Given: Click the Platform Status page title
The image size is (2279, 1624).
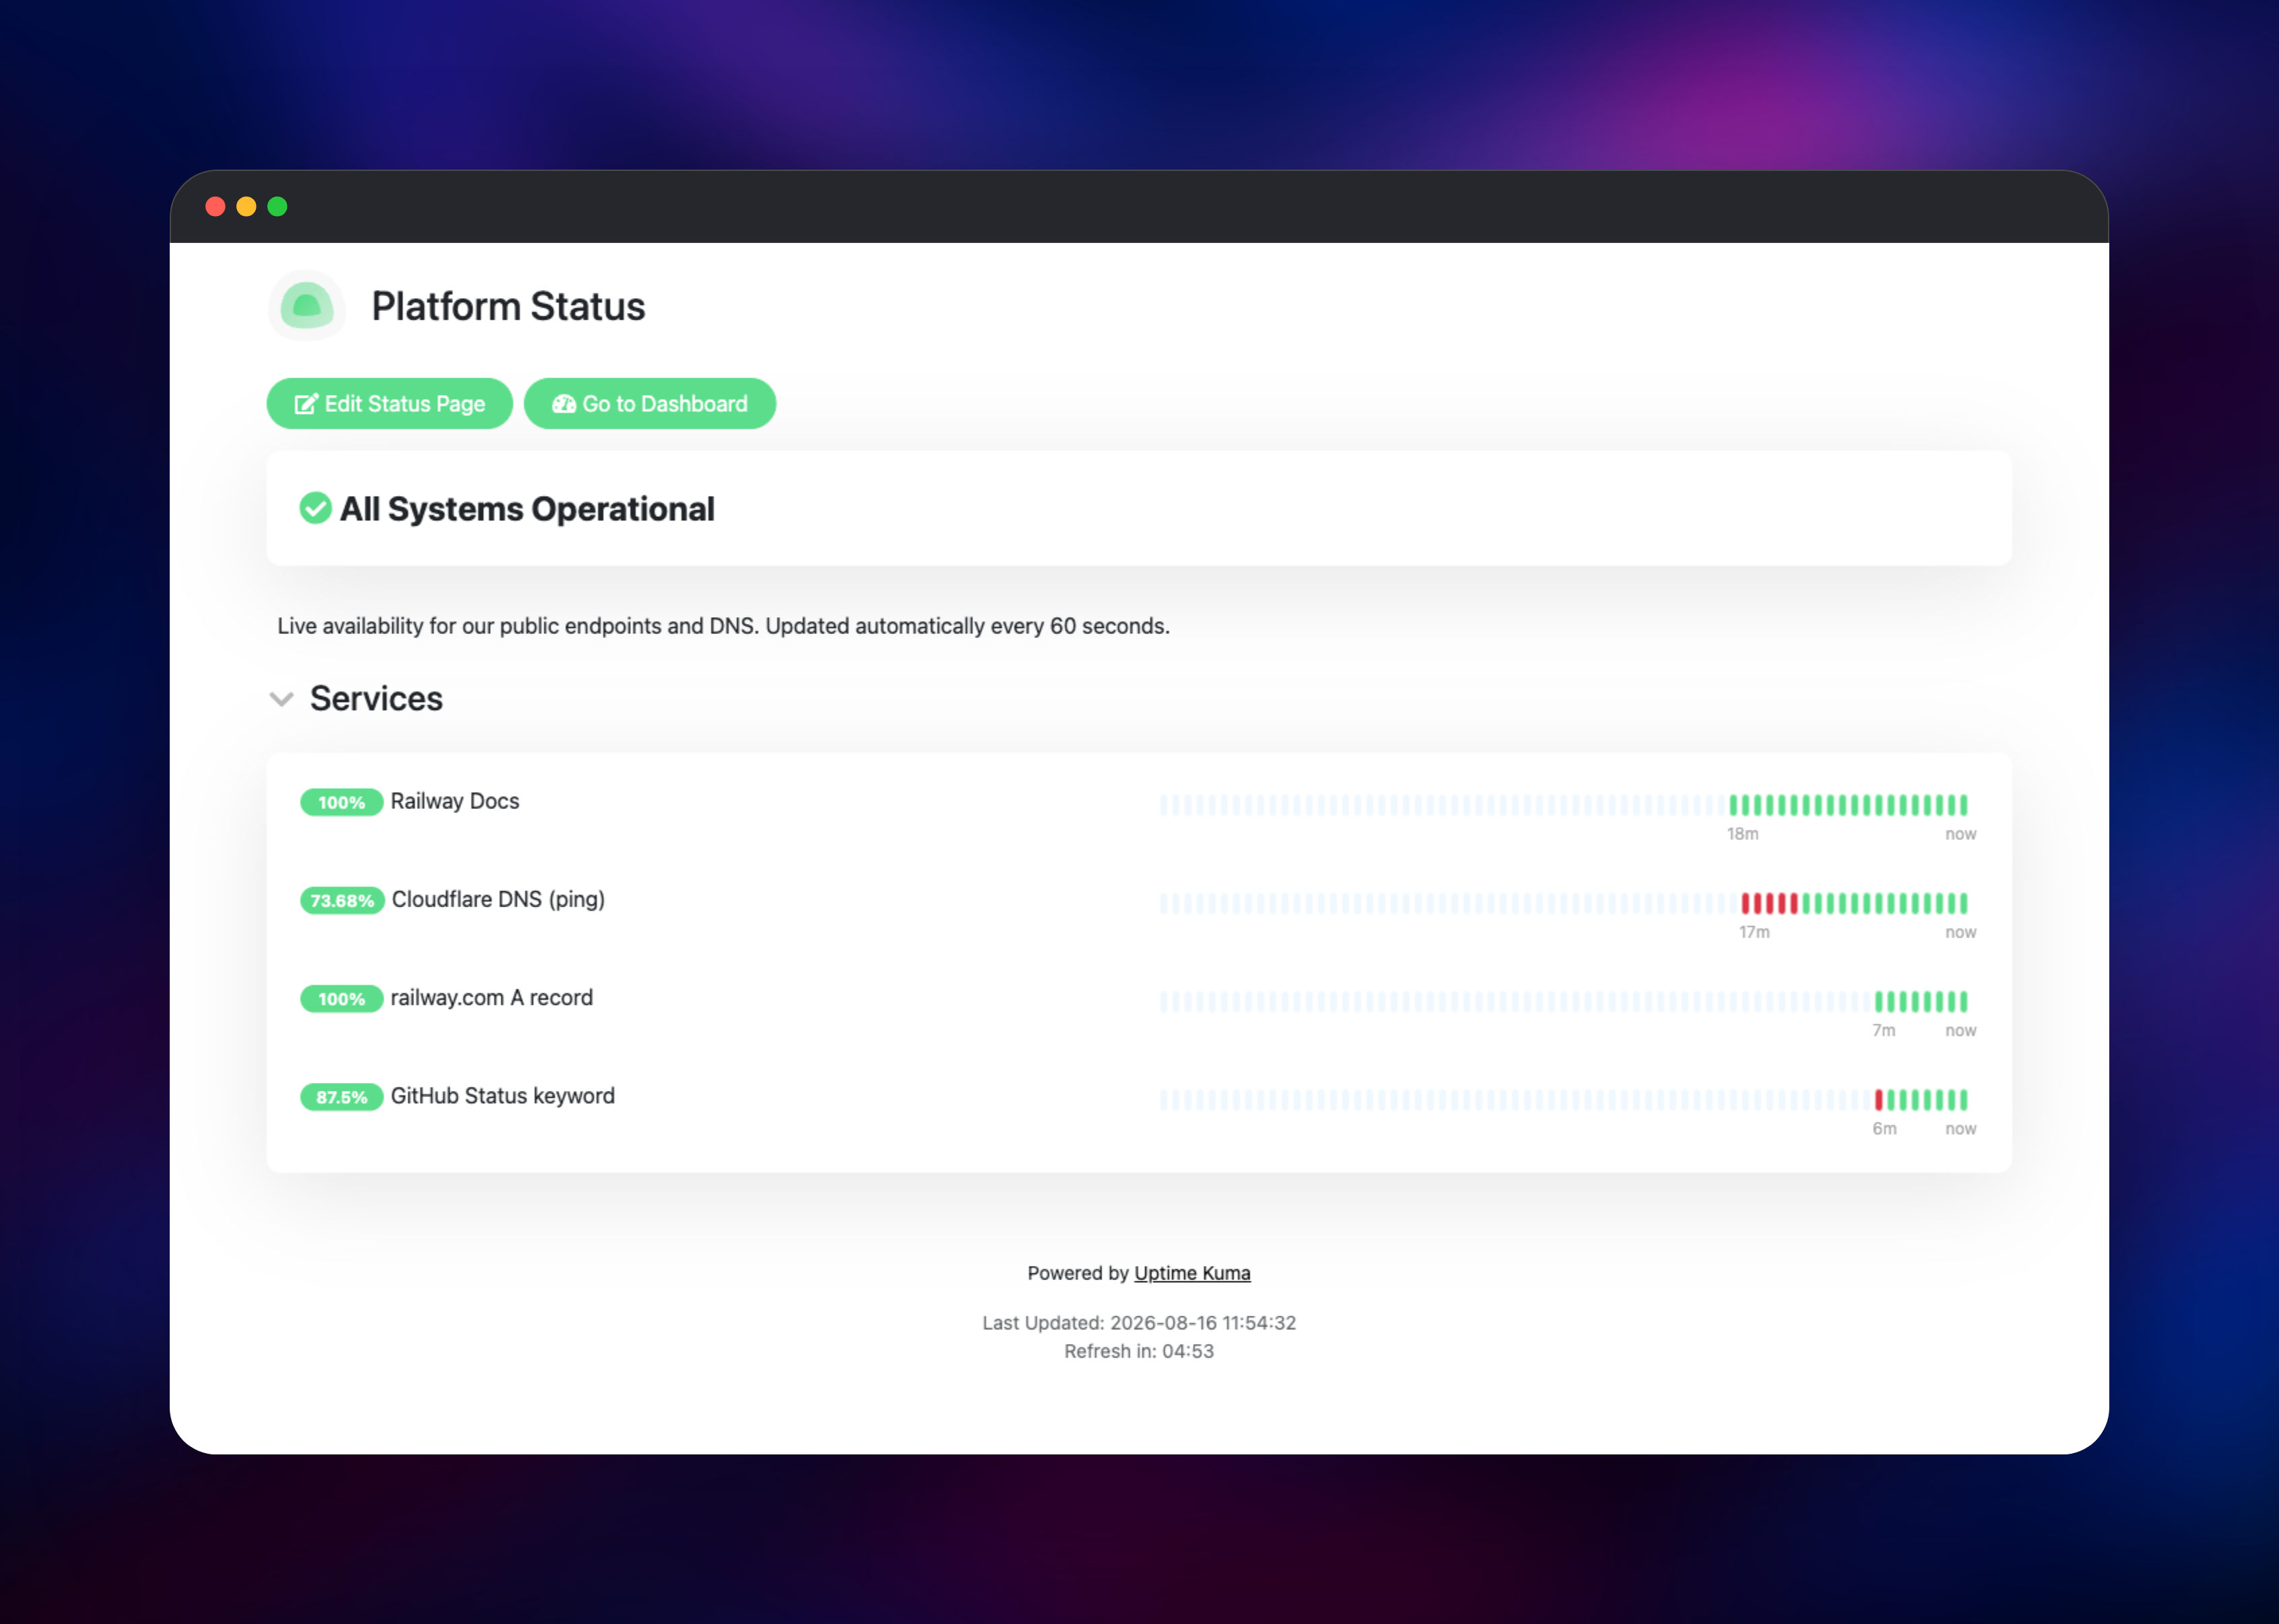Looking at the screenshot, I should point(508,306).
